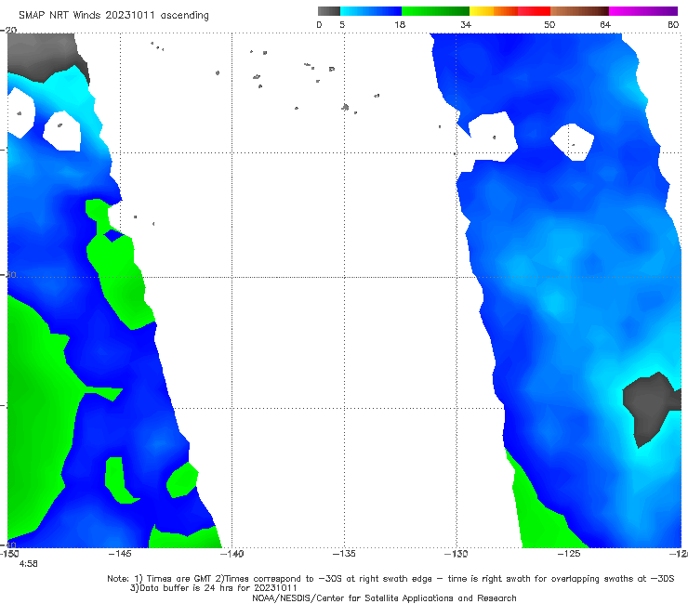Click the "-145" longitude axis label

click(x=120, y=554)
